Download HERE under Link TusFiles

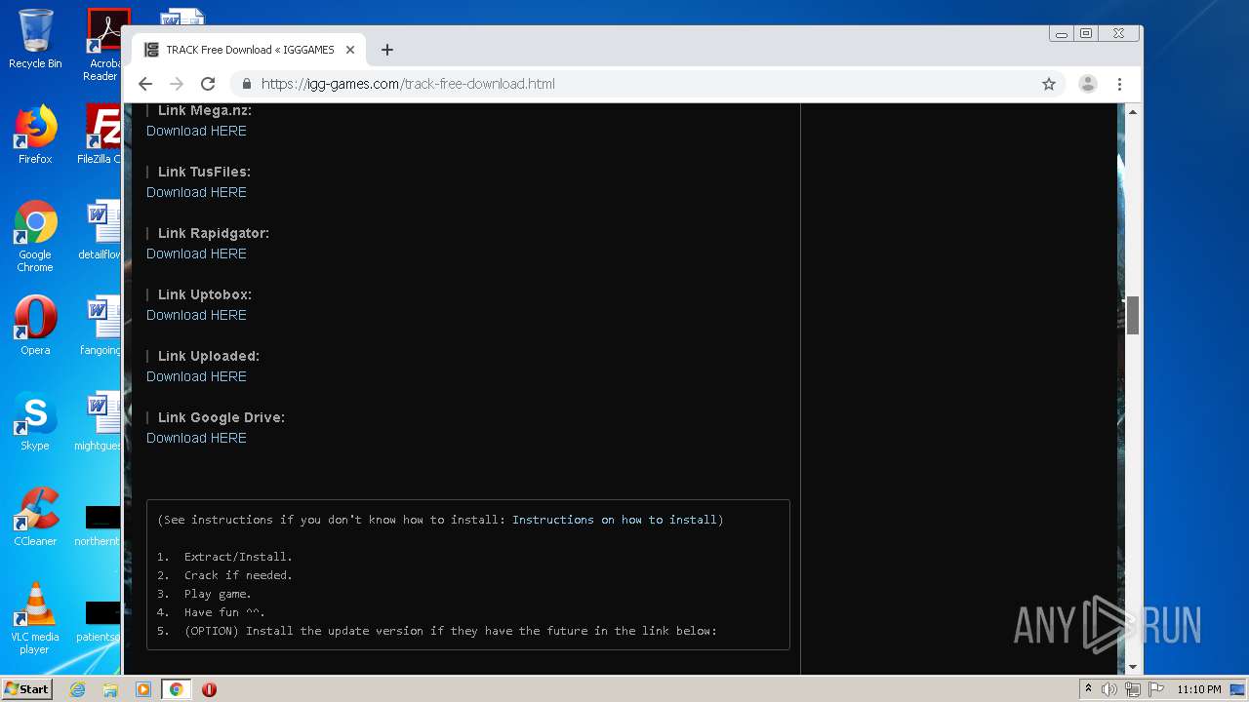[x=196, y=192]
